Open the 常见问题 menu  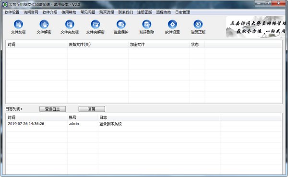pos(88,12)
